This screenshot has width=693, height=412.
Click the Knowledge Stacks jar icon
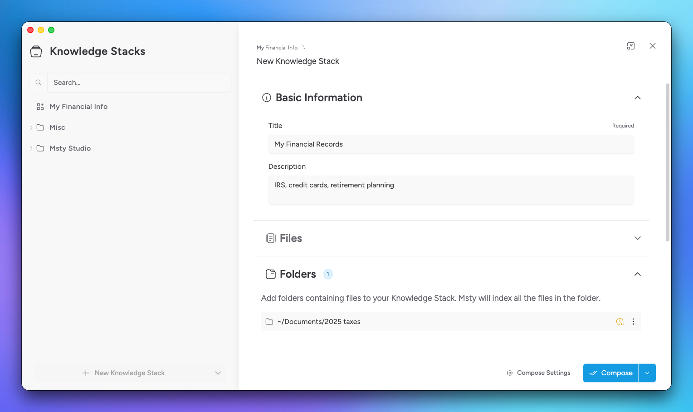click(36, 51)
